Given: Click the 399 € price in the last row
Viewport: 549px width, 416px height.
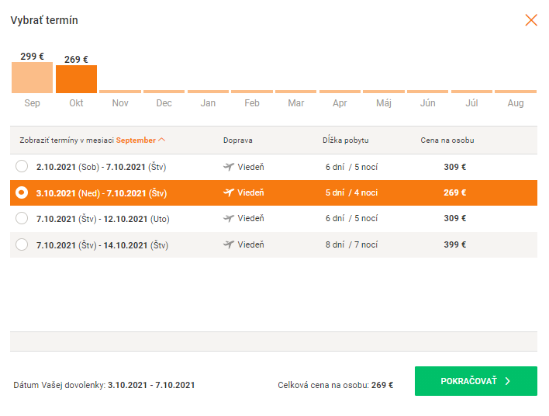Looking at the screenshot, I should coord(455,244).
